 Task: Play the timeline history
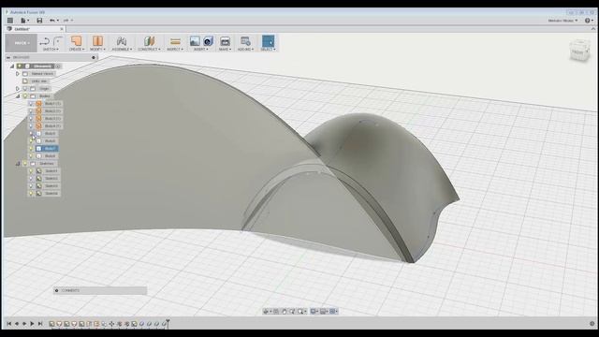32,324
